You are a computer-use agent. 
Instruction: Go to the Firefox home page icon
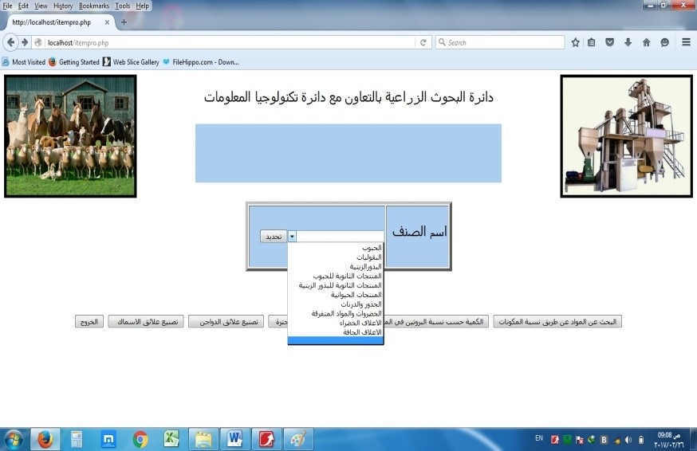click(646, 42)
